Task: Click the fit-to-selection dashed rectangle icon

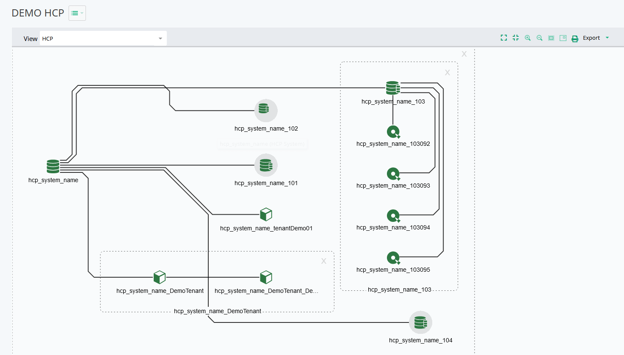Action: [551, 38]
